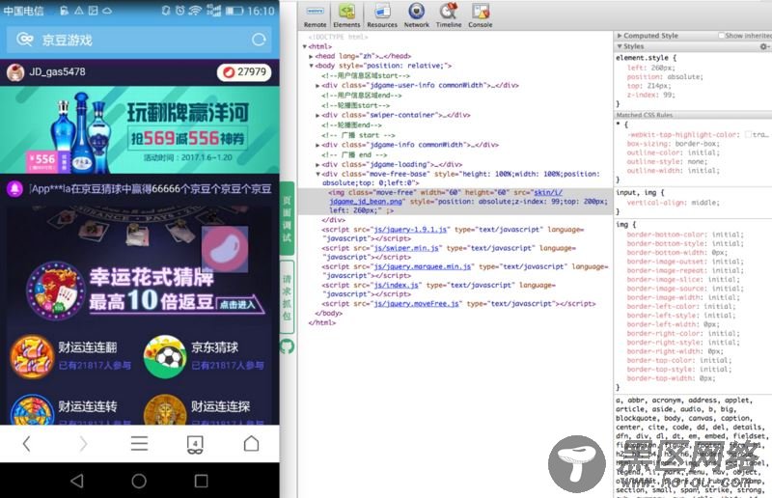Viewport: 772px width, 498px height.
Task: Select the img move-free element row
Action: 455,202
